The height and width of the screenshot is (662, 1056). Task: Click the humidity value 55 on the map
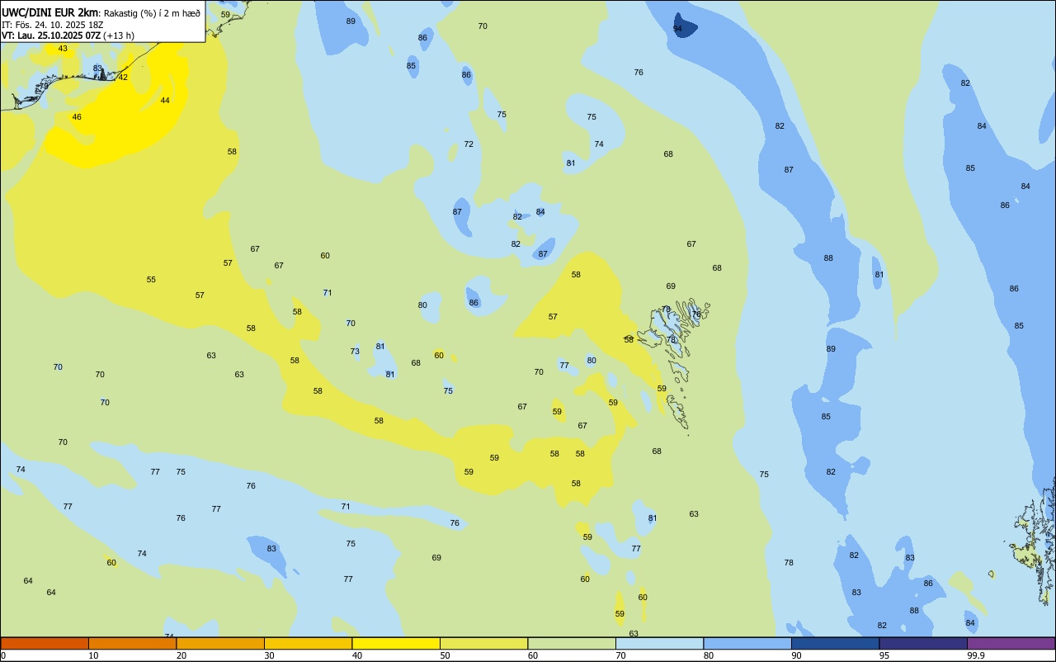tap(151, 280)
